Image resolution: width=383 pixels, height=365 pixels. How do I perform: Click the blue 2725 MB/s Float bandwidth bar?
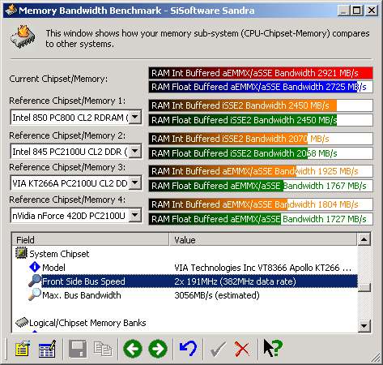[x=261, y=87]
